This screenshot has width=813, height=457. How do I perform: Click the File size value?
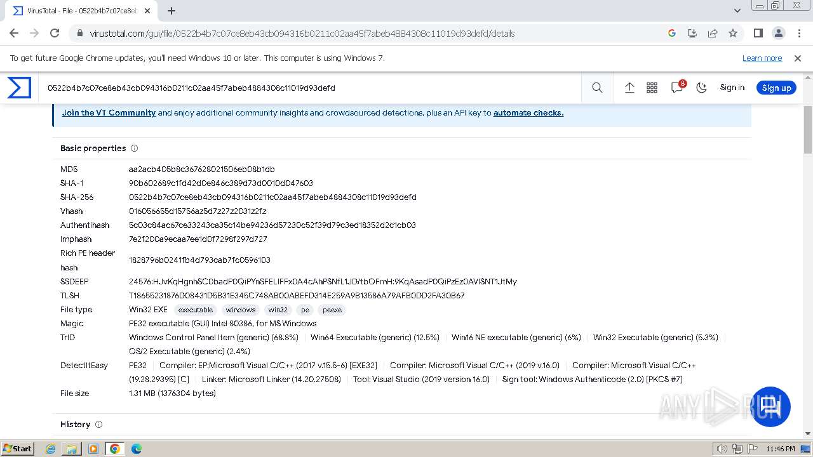172,393
